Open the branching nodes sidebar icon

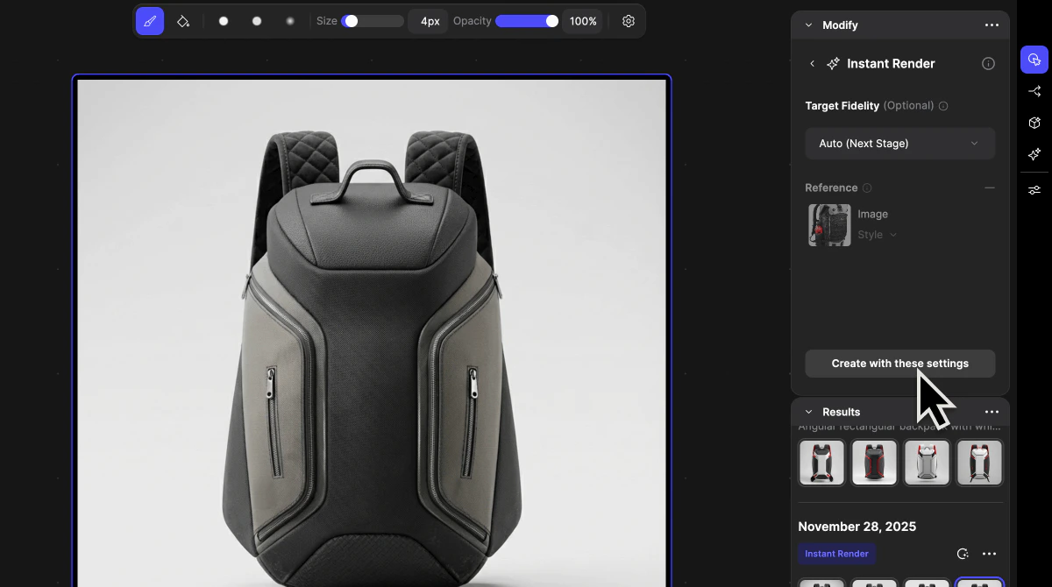1034,91
